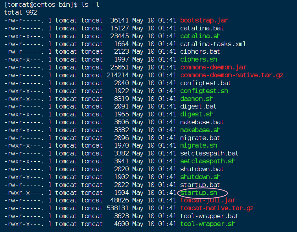The width and height of the screenshot is (297, 232).
Task: Select the tool-wrapper.bat file name
Action: (x=209, y=216)
